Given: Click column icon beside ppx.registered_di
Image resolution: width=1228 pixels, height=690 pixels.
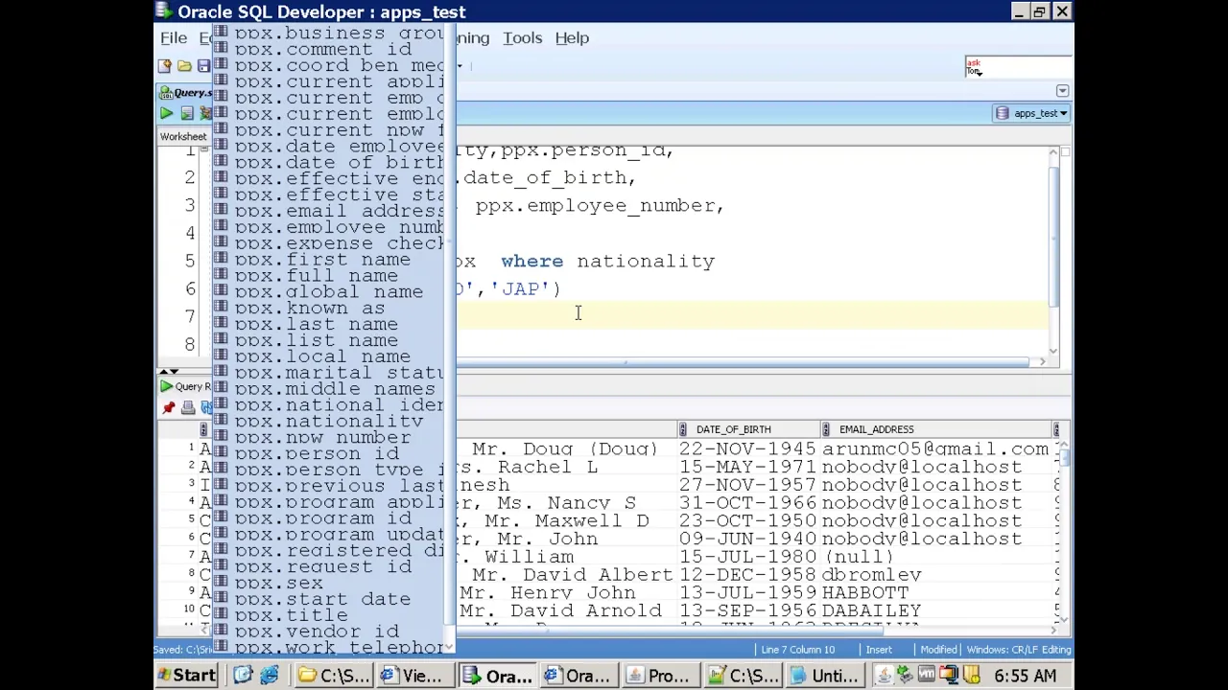Looking at the screenshot, I should [x=222, y=551].
